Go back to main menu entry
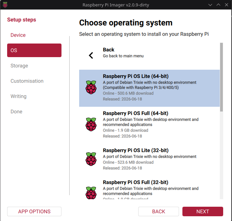 [x=149, y=55]
